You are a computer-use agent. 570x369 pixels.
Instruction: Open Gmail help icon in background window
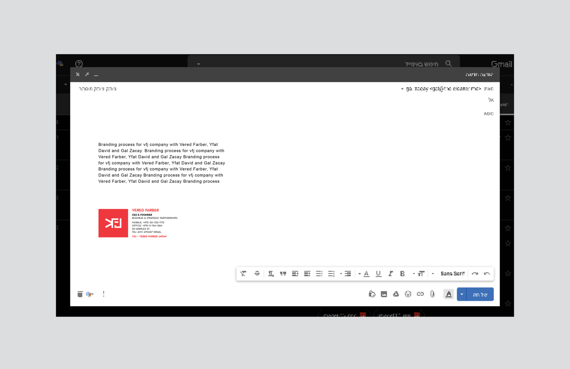(x=79, y=63)
